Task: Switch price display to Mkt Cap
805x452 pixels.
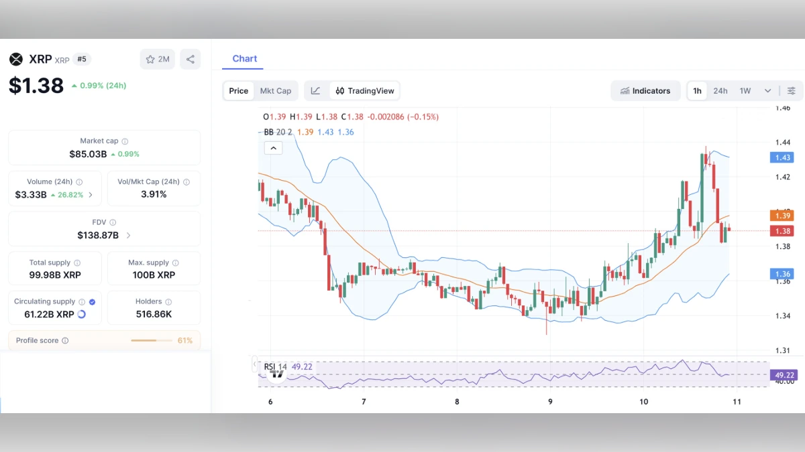Action: click(276, 90)
